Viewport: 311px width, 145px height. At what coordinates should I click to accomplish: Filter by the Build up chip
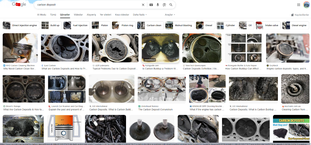(51, 26)
